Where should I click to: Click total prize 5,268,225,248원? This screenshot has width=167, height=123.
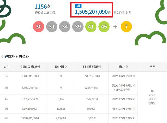click(x=30, y=99)
